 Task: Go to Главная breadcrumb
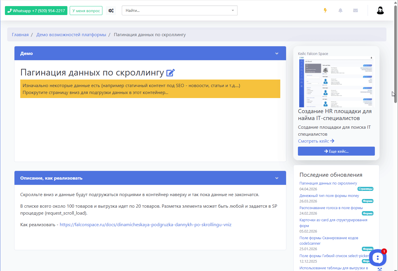coord(20,35)
